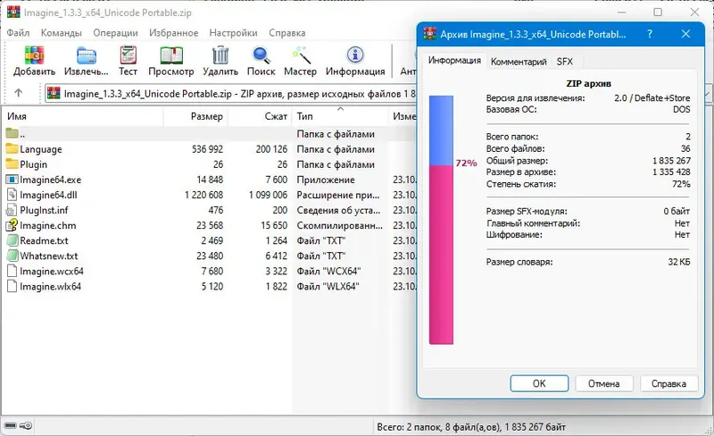
Task: Click Файл "WCX64" type cell
Action: 328,271
